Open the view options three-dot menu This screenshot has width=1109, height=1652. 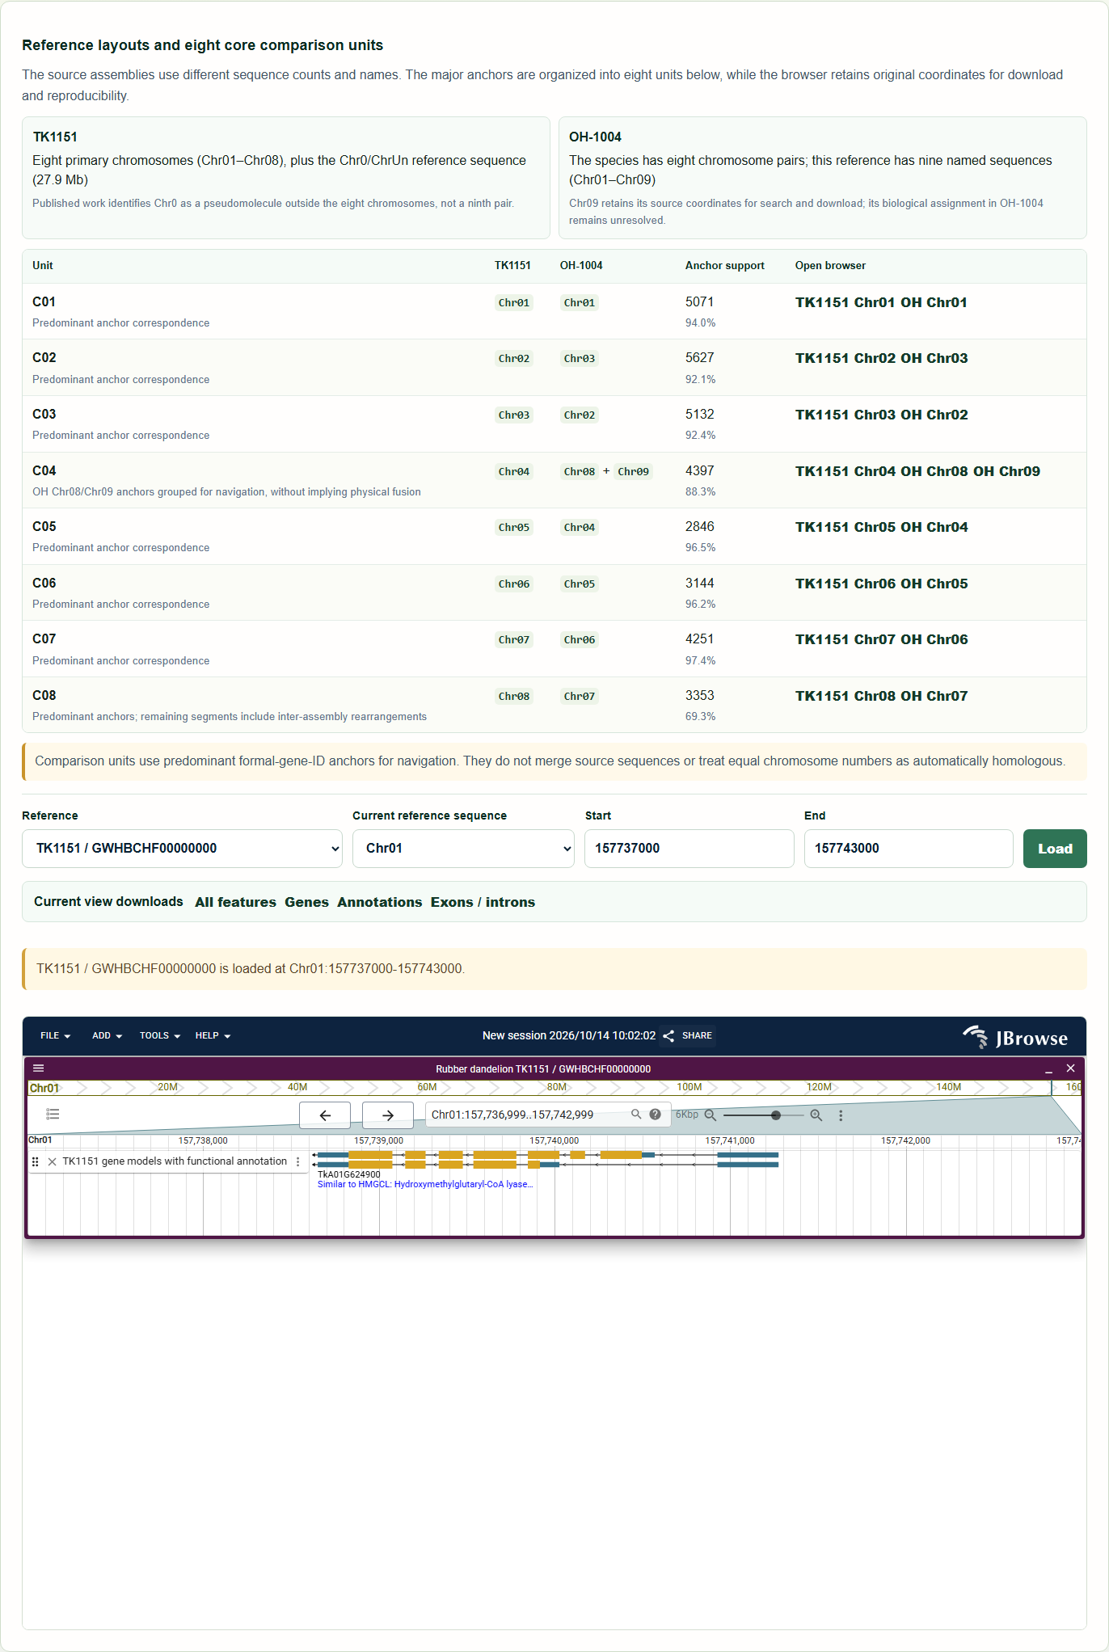pos(841,1115)
